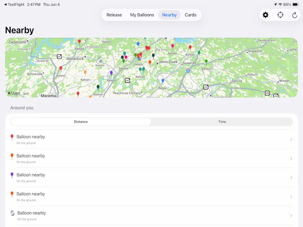Click the Braselton map label

coord(255,51)
